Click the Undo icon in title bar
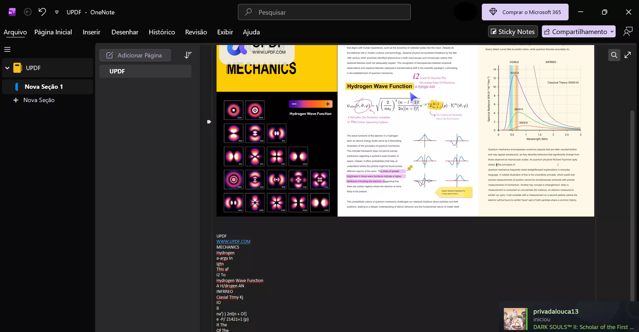The width and height of the screenshot is (639, 332). pyautogui.click(x=42, y=12)
